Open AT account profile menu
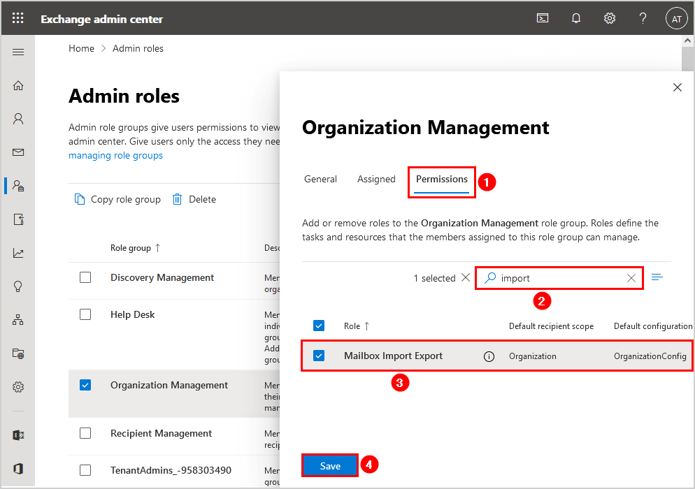Viewport: 695px width, 489px height. (x=676, y=19)
